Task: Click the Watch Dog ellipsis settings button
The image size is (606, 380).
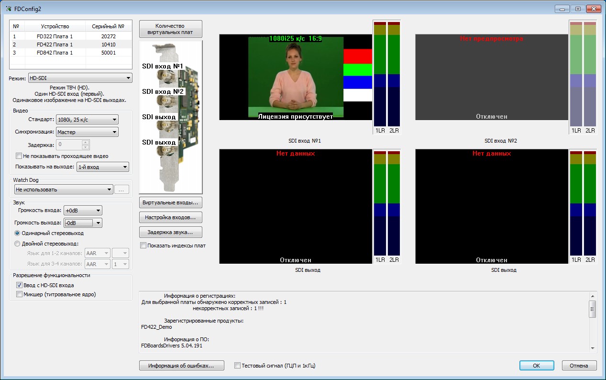Action: pos(122,190)
